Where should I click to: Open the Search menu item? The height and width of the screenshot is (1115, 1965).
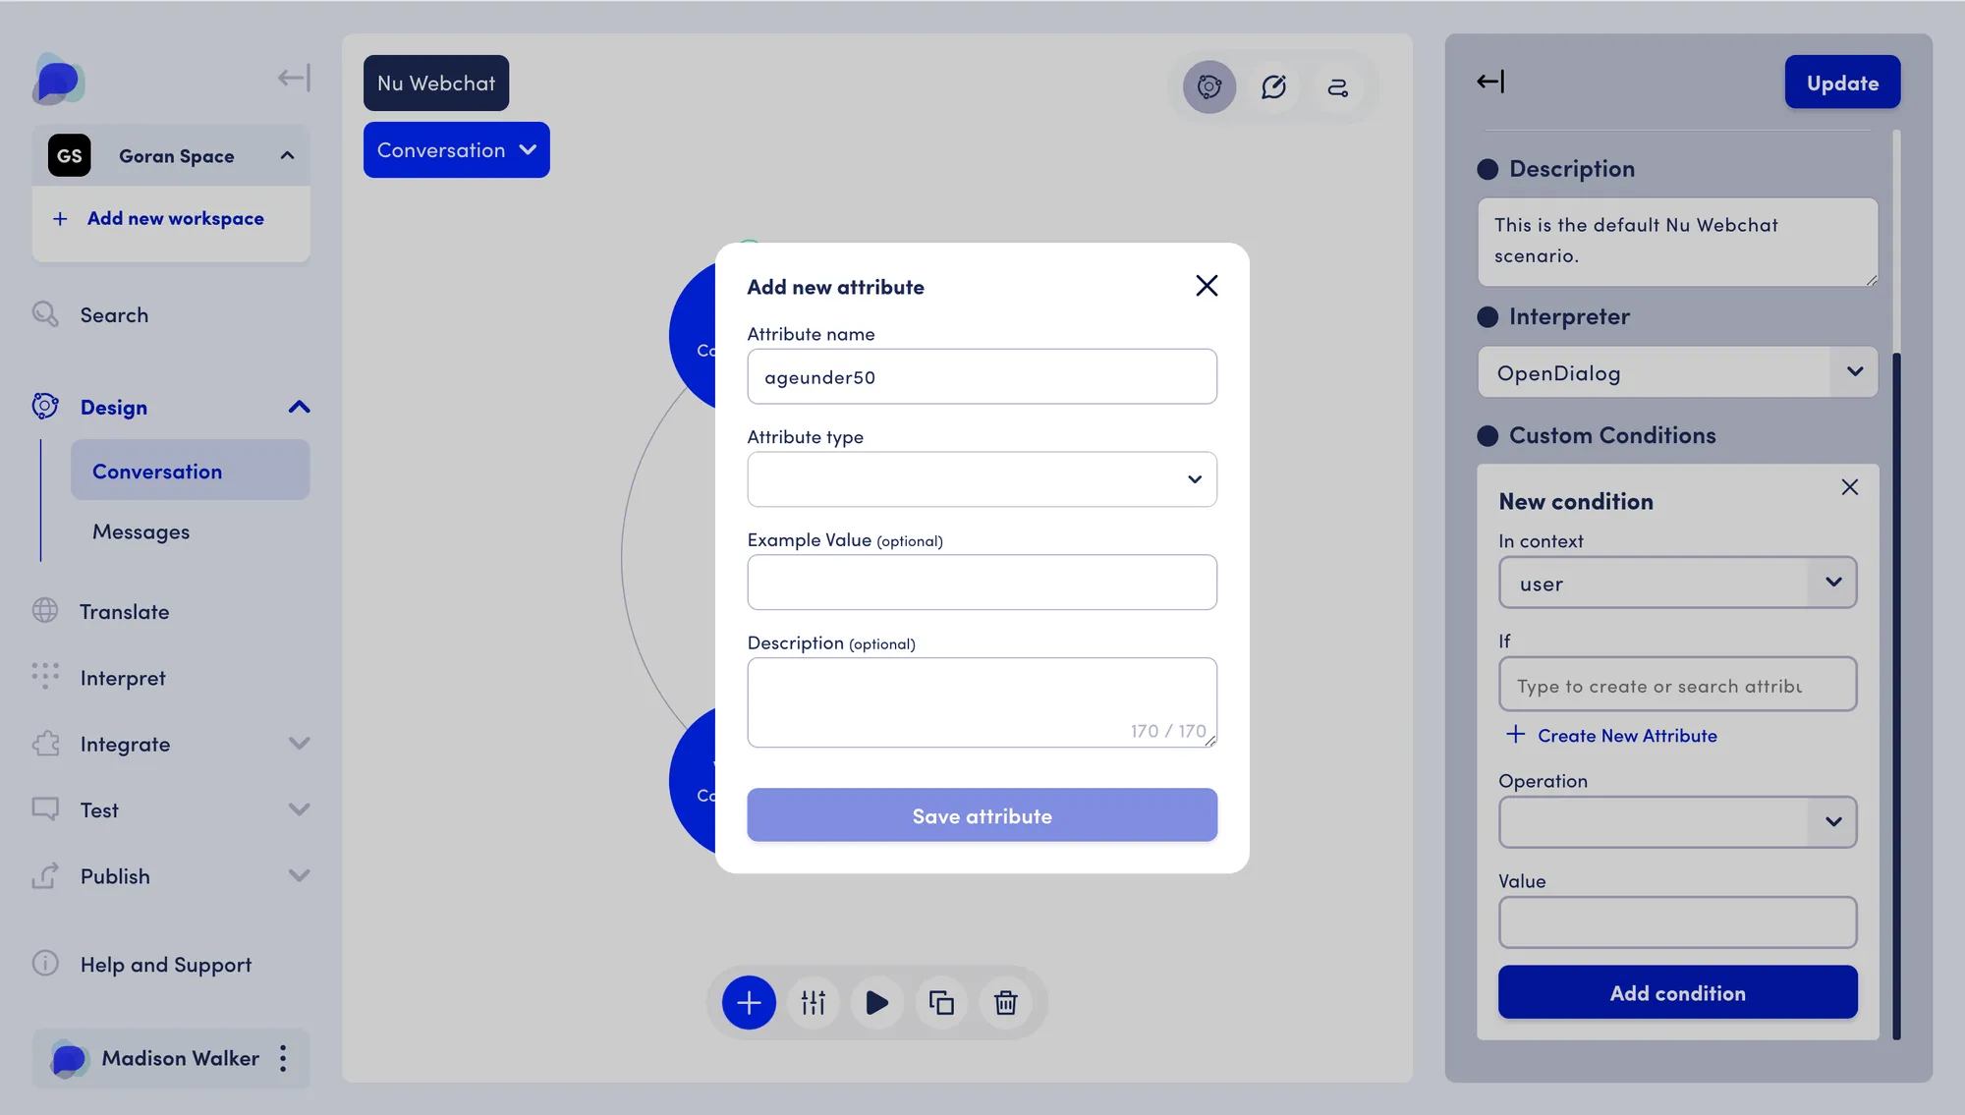114,314
